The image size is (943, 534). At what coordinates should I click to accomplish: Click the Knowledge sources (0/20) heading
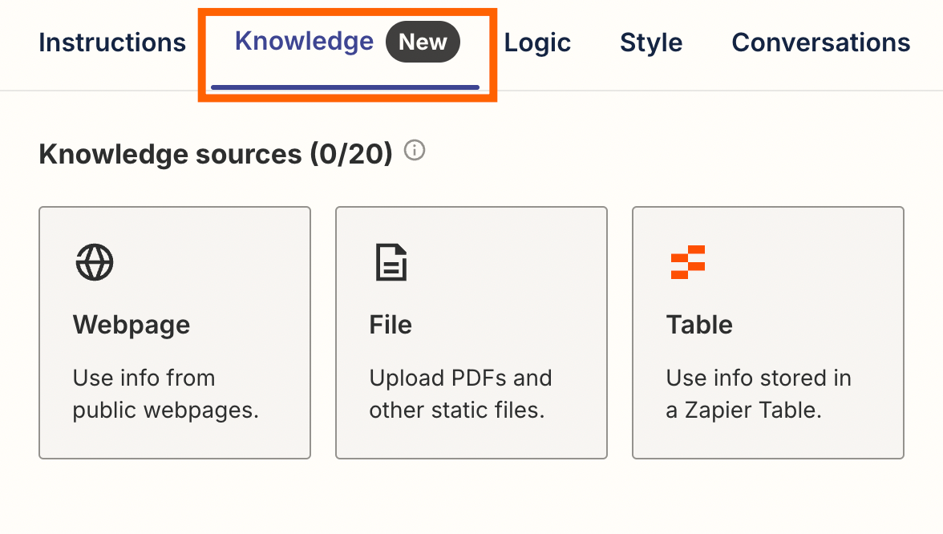click(x=215, y=153)
